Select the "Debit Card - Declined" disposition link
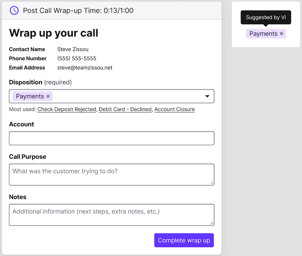 [125, 109]
